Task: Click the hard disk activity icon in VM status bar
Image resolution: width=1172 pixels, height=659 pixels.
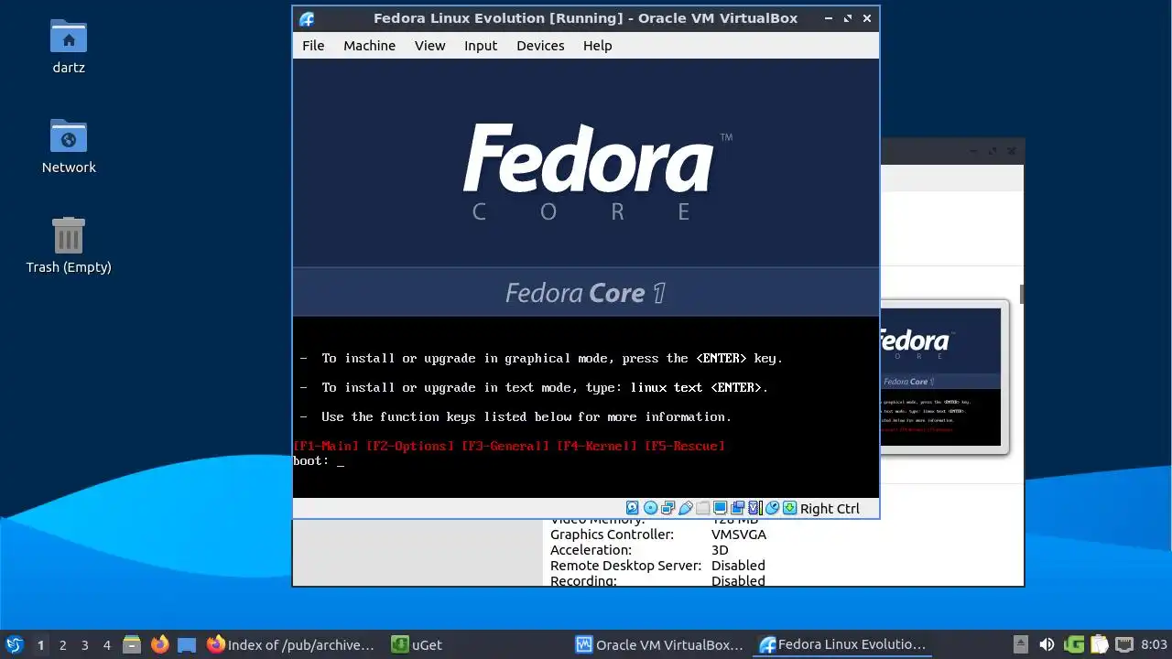Action: tap(633, 508)
